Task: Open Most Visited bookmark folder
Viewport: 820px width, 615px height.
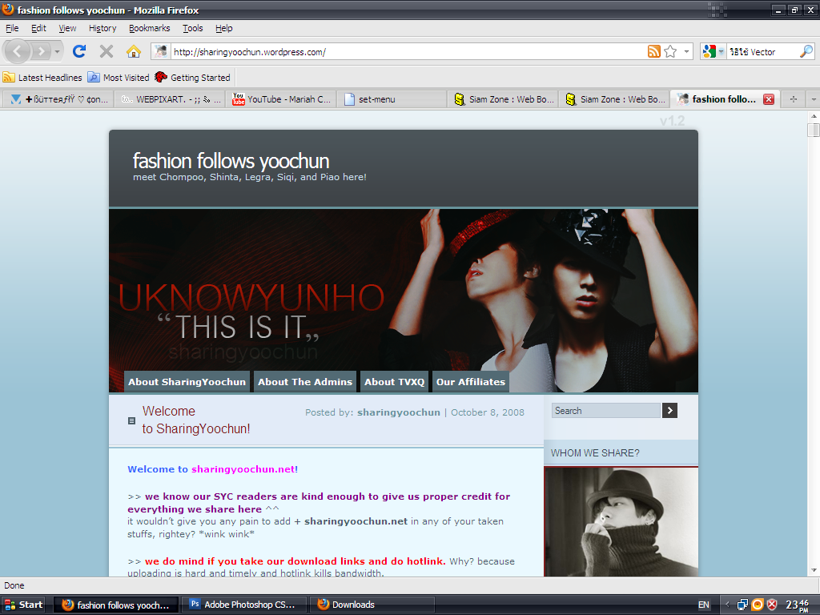Action: 119,78
